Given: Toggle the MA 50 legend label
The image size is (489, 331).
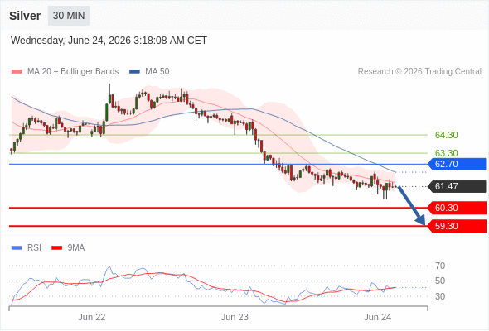Looking at the screenshot, I should click(157, 72).
